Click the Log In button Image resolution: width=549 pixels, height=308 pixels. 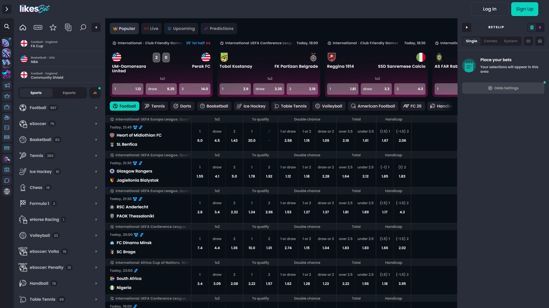point(490,9)
